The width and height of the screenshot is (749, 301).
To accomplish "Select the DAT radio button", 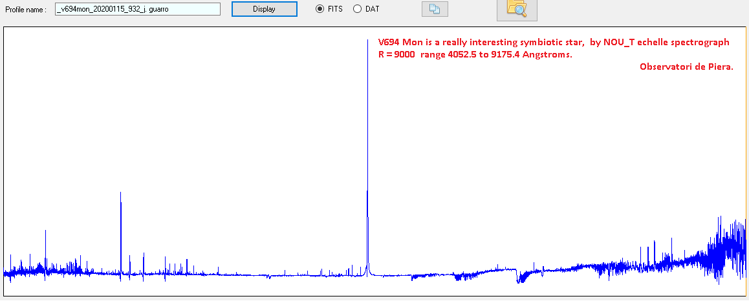I will point(357,9).
